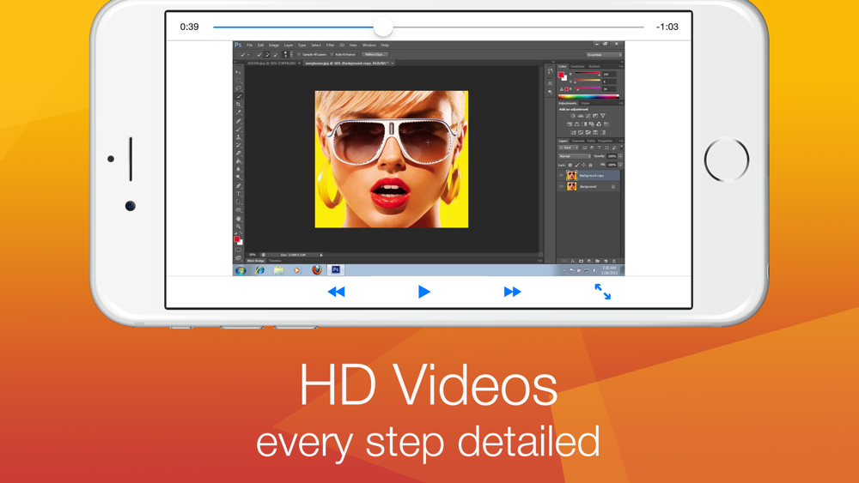859x483 pixels.
Task: Select the Lasso tool
Action: point(238,88)
